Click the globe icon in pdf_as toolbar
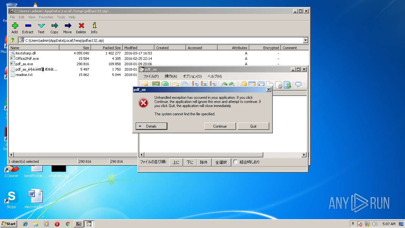Viewport: 405px width, 228px height. [165, 85]
